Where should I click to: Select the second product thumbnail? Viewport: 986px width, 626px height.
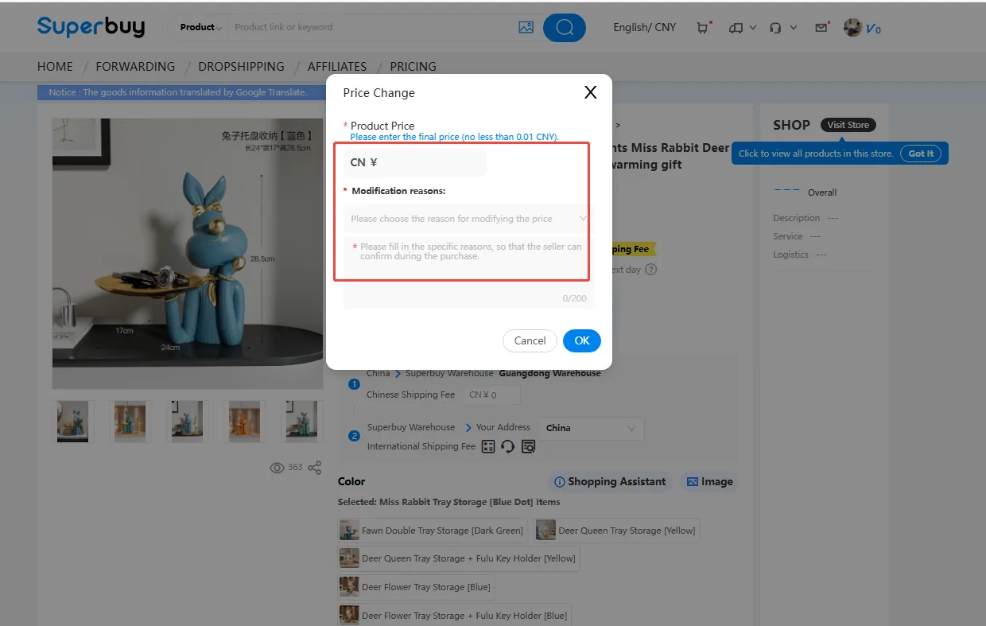coord(130,421)
